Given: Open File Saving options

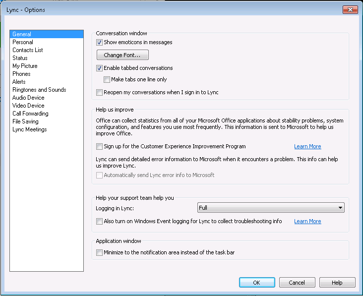Looking at the screenshot, I should tap(47, 121).
